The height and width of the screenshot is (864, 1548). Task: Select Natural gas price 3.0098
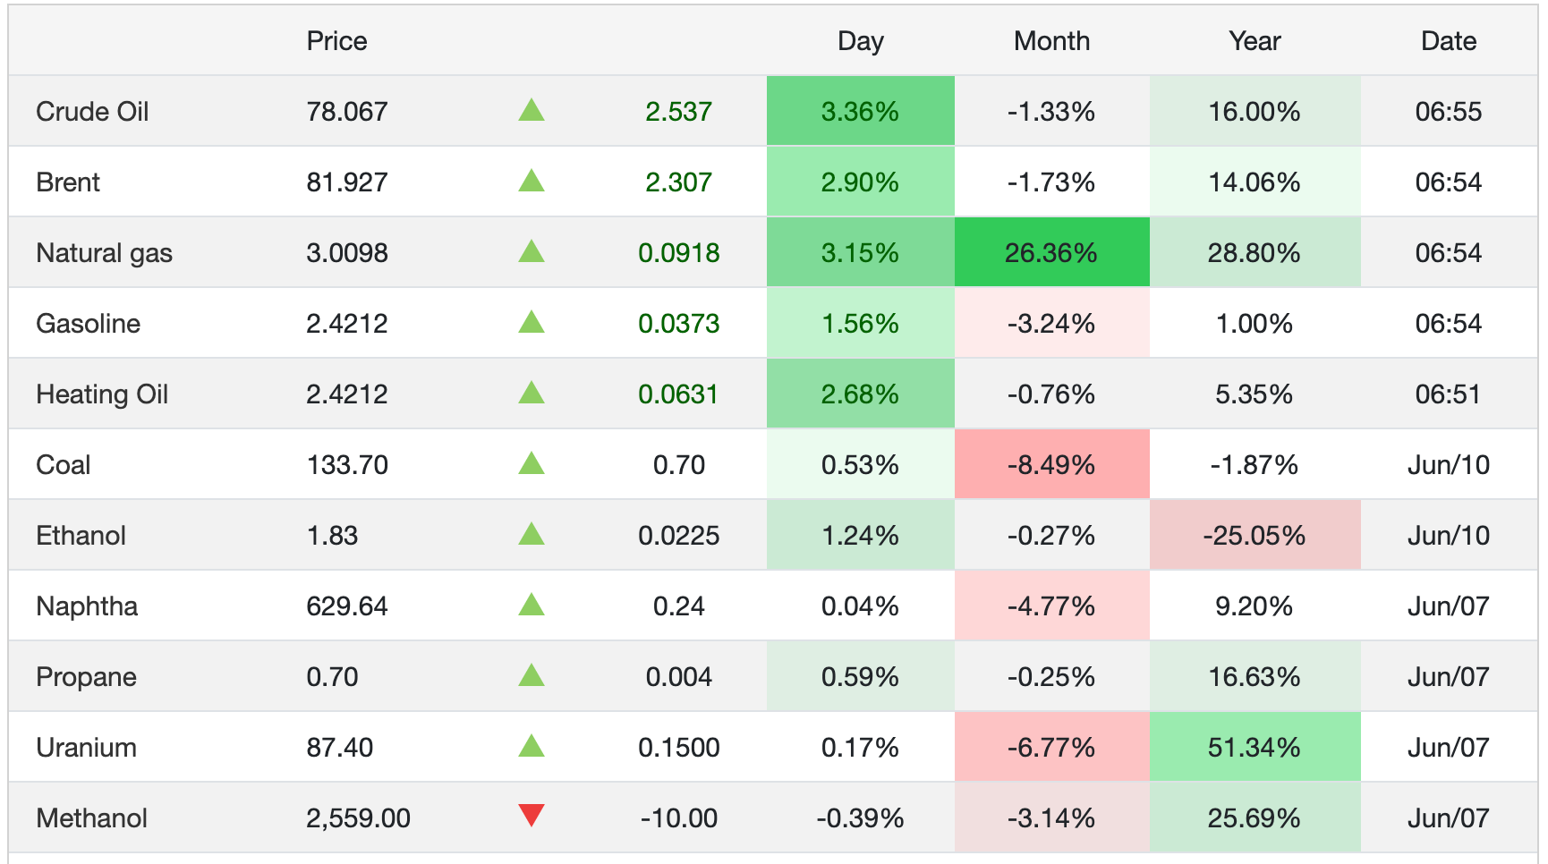(x=347, y=253)
